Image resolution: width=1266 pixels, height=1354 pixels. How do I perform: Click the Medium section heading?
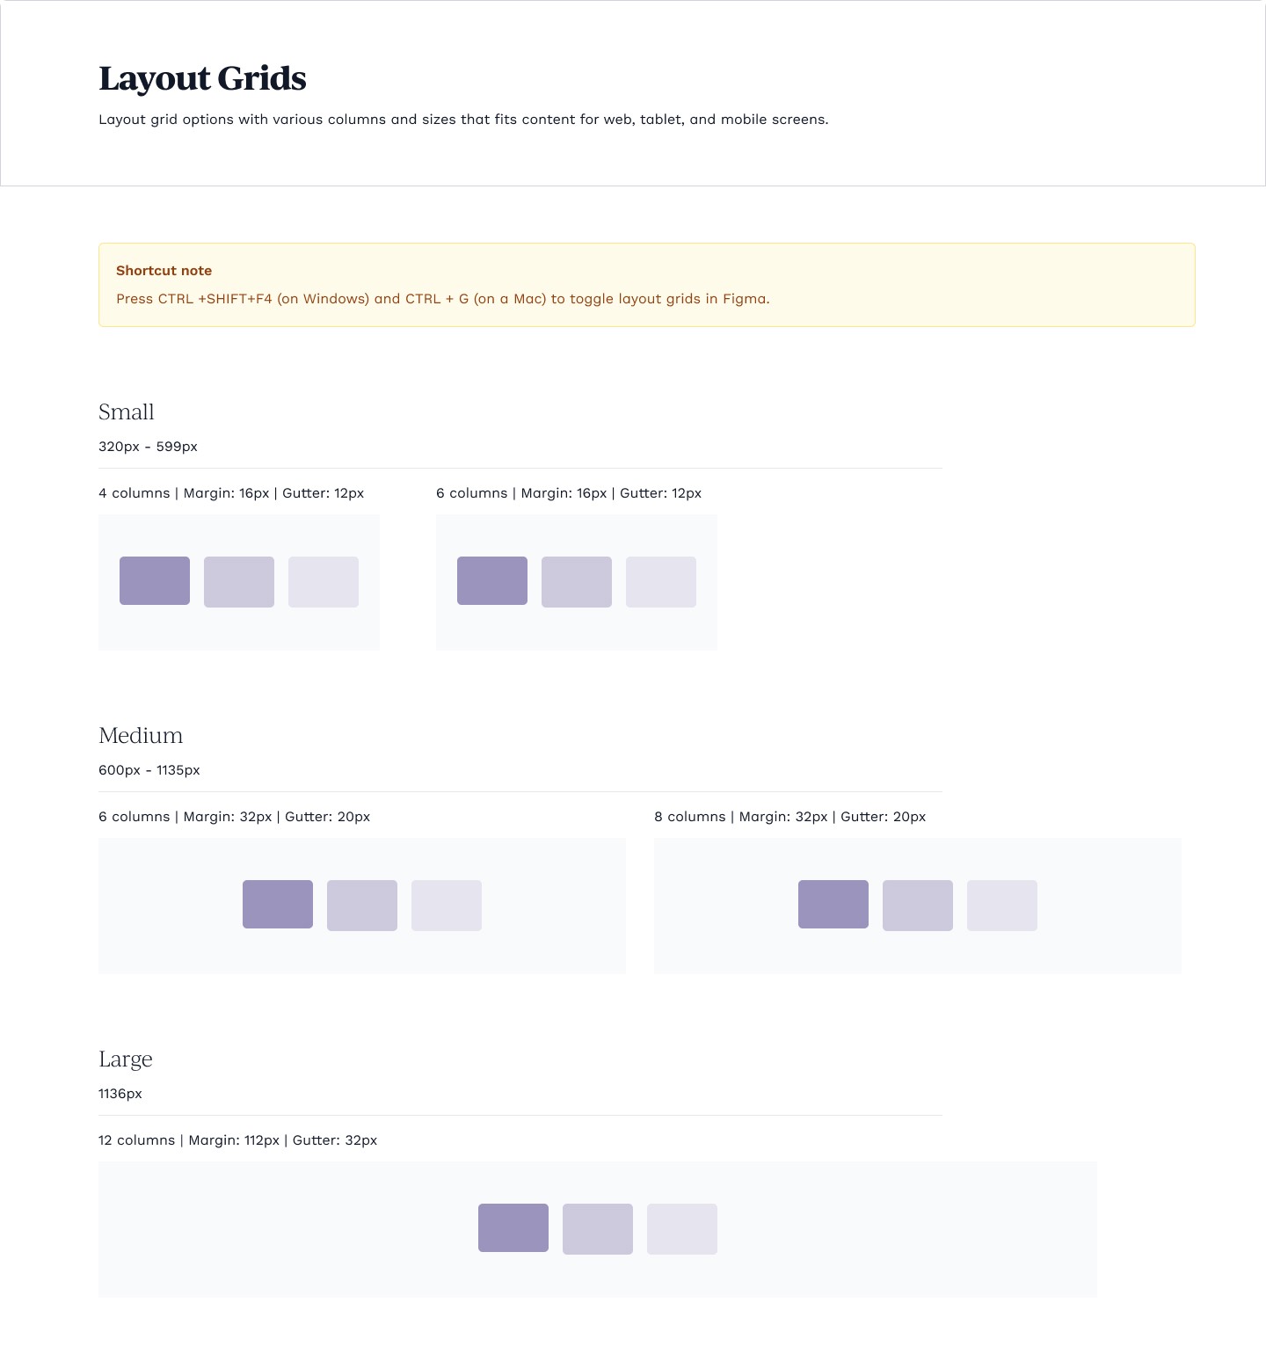[141, 735]
